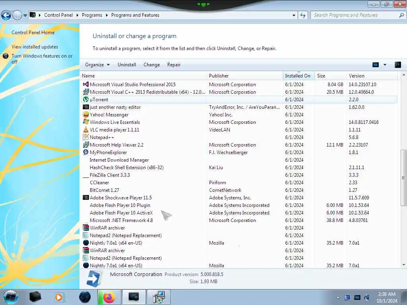Open the Organize dropdown menu
407x305 pixels.
point(97,65)
